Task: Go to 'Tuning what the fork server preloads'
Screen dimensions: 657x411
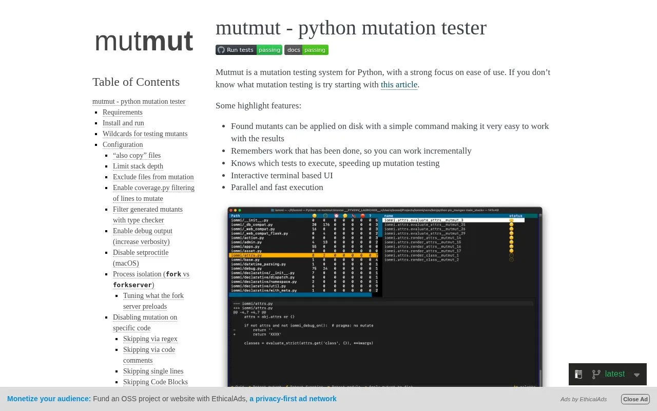Action: pyautogui.click(x=153, y=301)
